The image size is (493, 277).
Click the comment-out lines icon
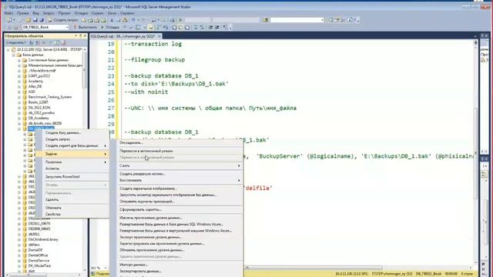pyautogui.click(x=196, y=28)
